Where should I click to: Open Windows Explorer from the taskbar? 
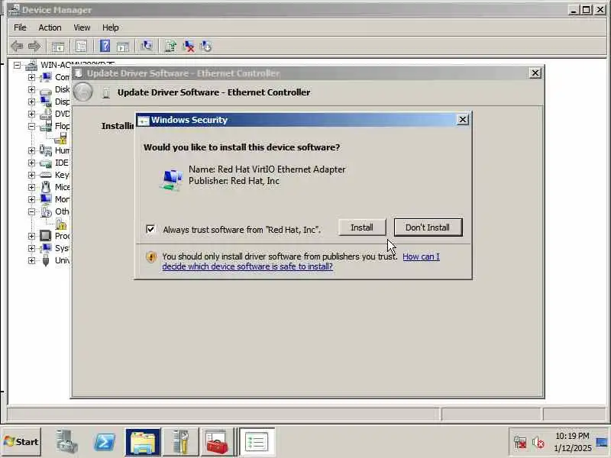point(143,442)
